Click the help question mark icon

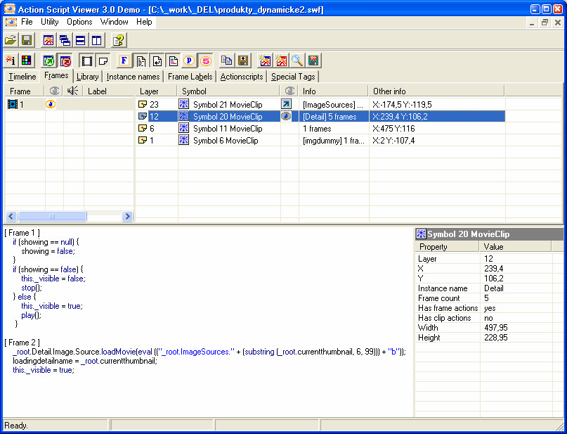coord(118,40)
